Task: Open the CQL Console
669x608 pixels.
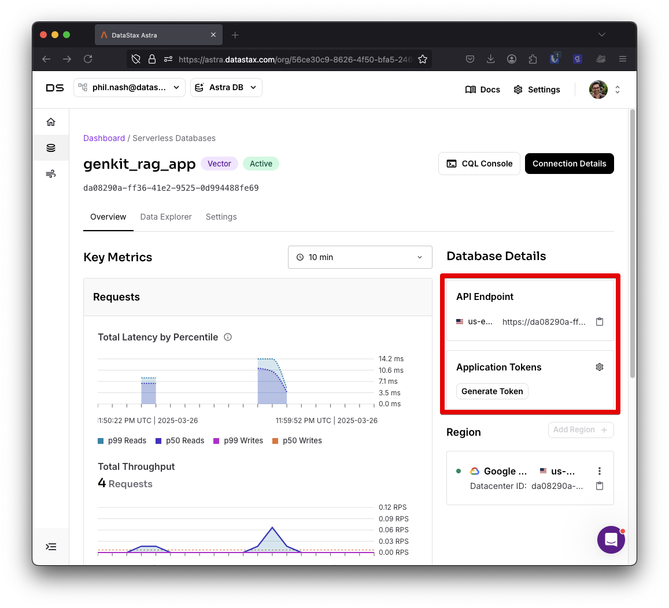Action: pyautogui.click(x=479, y=164)
